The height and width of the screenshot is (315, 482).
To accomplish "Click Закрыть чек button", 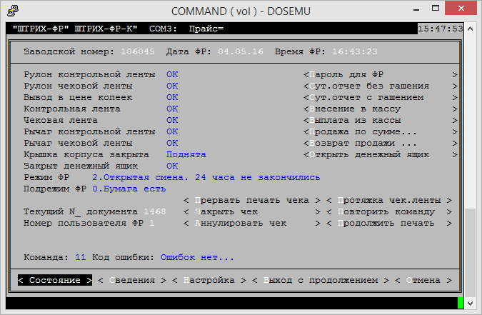I will click(x=252, y=211).
